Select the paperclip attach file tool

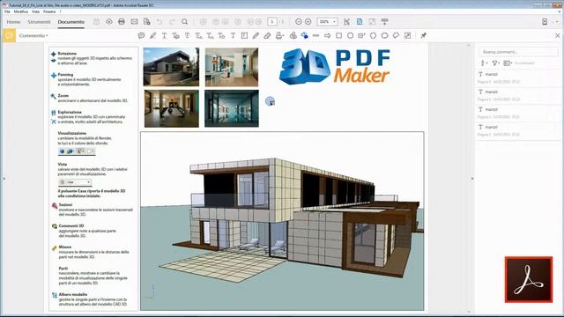[x=293, y=35]
